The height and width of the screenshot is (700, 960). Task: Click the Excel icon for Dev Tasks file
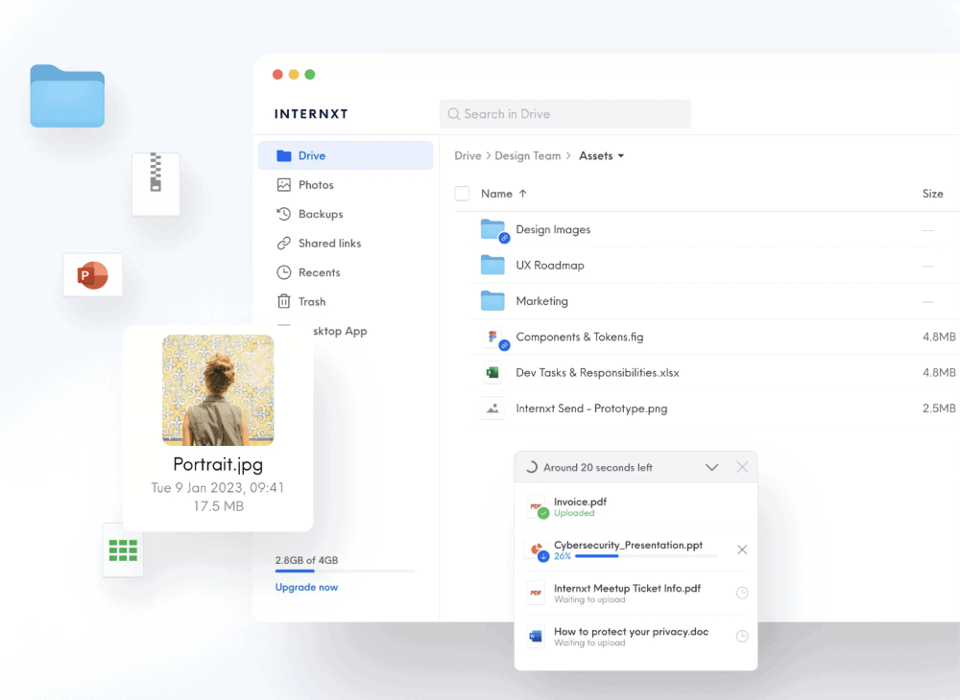tap(492, 373)
